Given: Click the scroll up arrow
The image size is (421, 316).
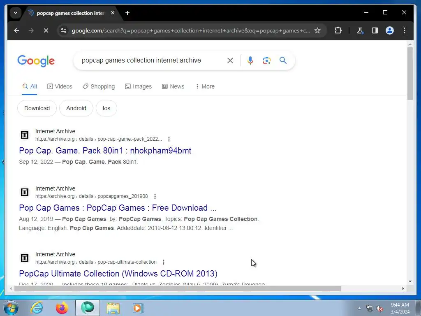Looking at the screenshot, I should (x=410, y=44).
